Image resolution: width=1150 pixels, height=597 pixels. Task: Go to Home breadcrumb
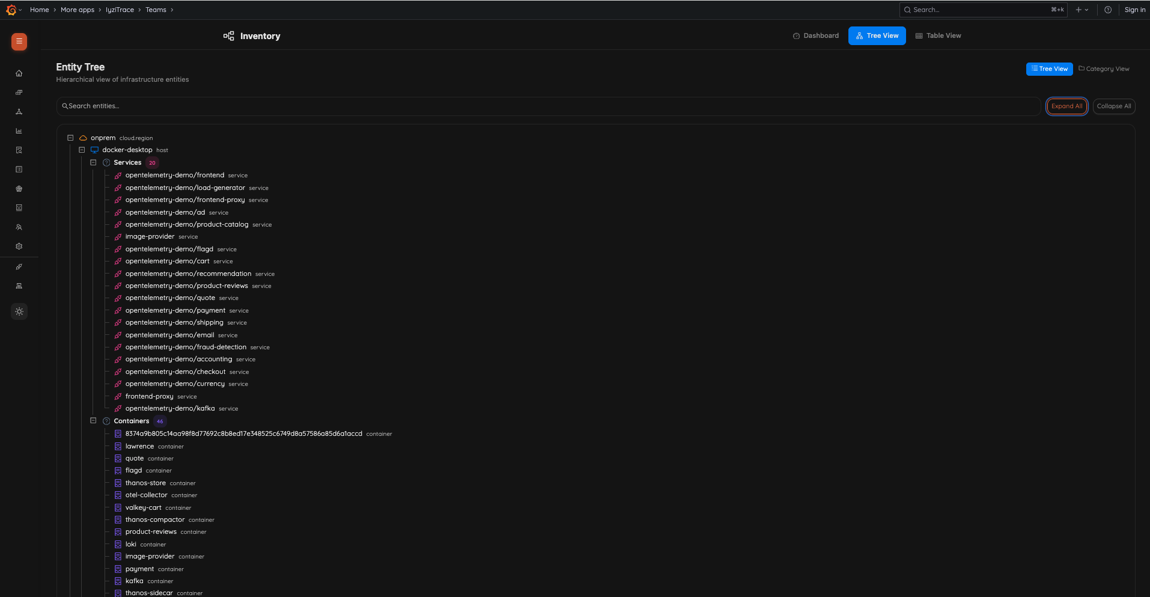tap(40, 10)
